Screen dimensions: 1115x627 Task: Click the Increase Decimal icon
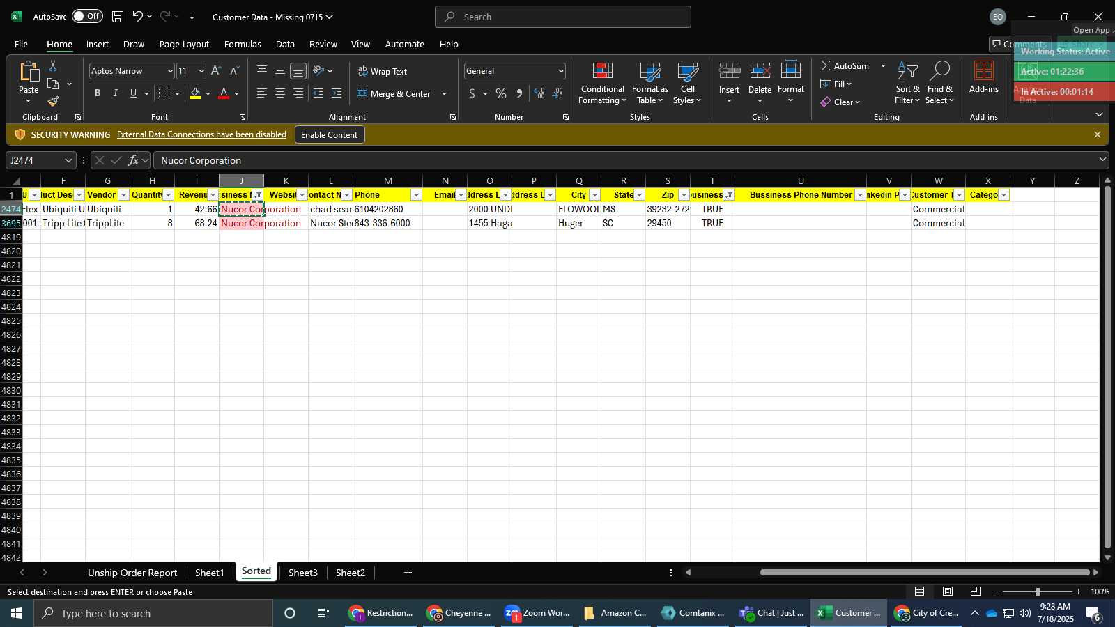point(539,93)
